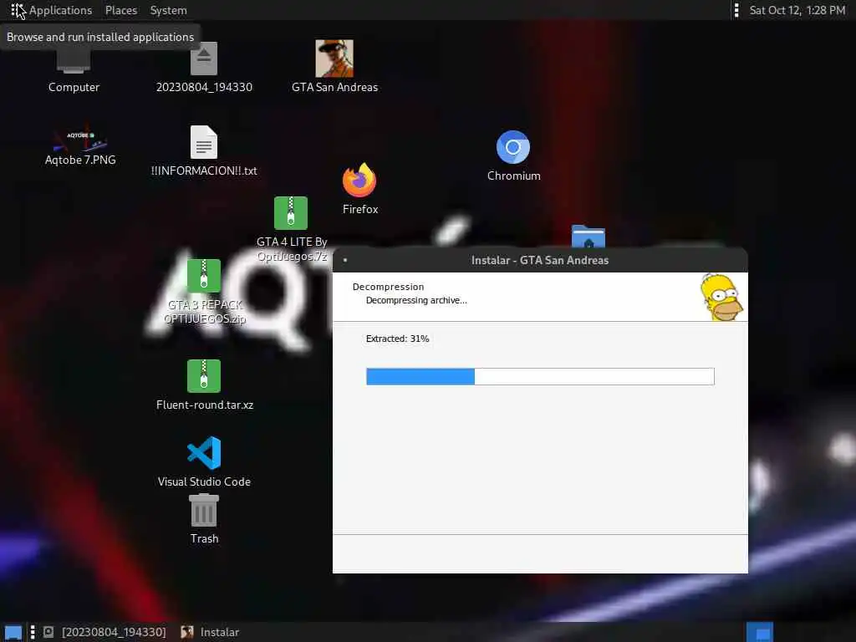856x642 pixels.
Task: Select the home folder icon behind the installer
Action: click(588, 237)
